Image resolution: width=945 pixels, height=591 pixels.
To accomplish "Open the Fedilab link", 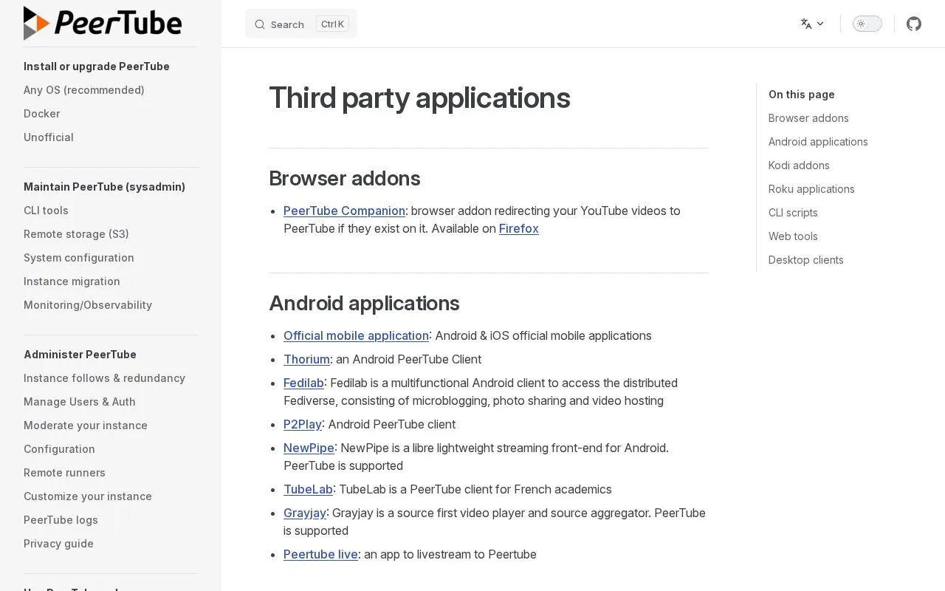I will [303, 383].
